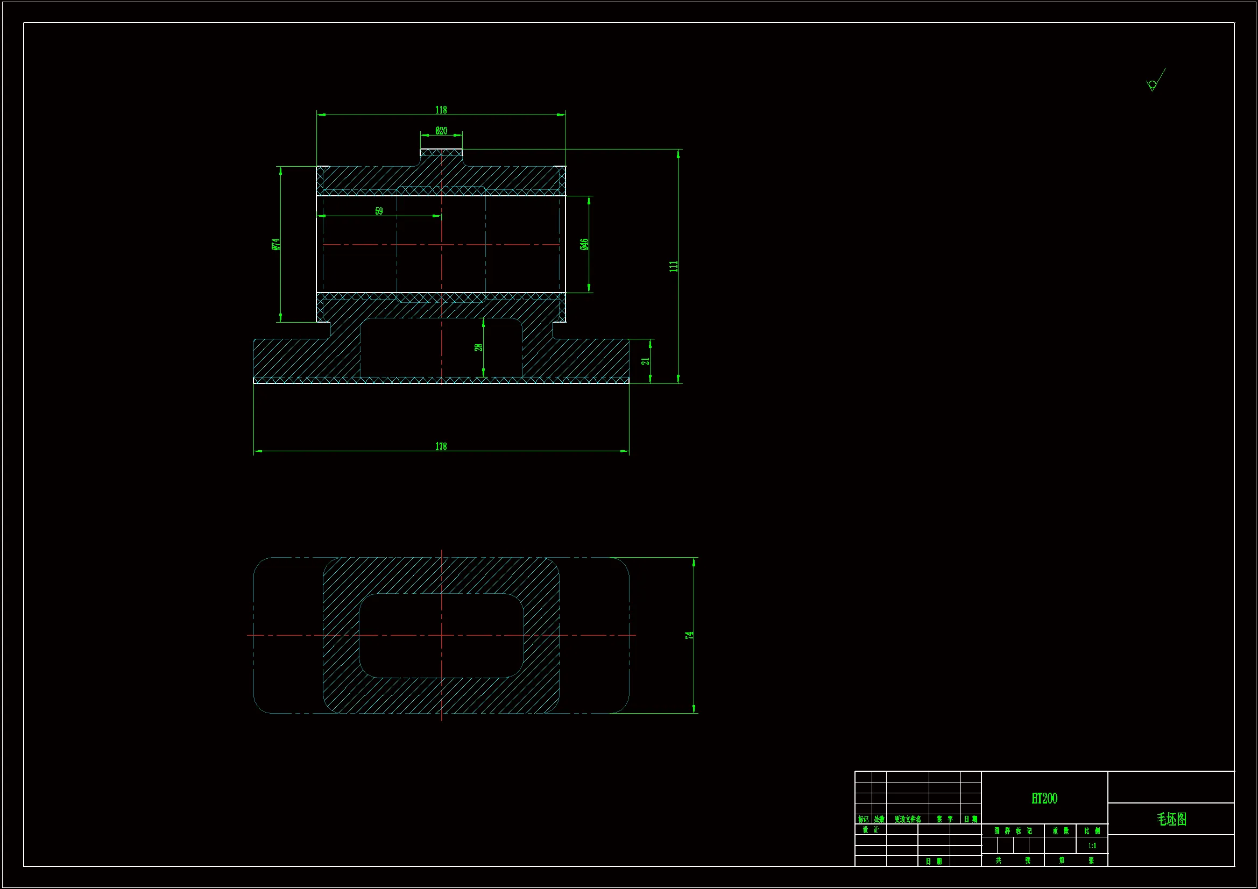Viewport: 1258px width, 889px height.
Task: Click the 图样标记 label in title block
Action: [1013, 831]
